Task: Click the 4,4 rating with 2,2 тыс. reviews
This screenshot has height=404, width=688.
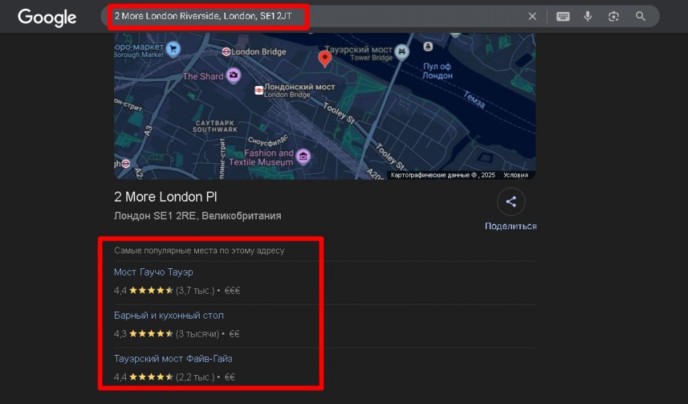Action: pos(175,377)
